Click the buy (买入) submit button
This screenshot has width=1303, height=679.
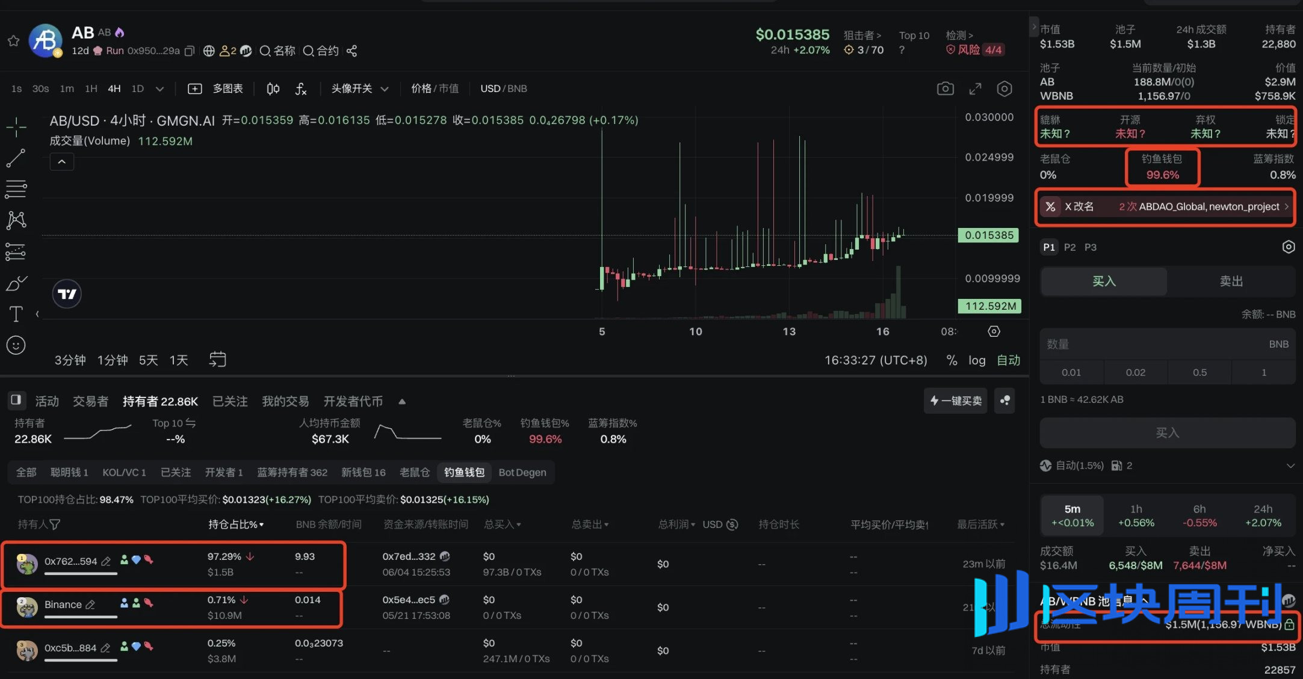(x=1168, y=433)
